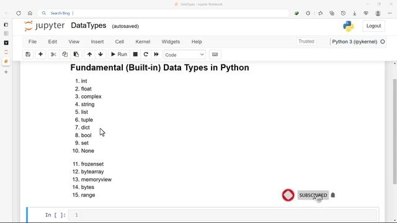Open the Widgets menu

coord(171,42)
